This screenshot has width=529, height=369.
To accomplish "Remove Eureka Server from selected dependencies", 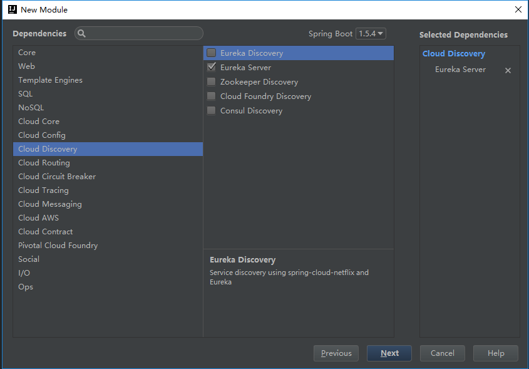I will coord(508,70).
